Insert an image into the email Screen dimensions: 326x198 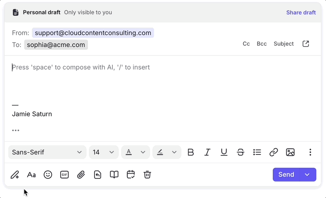click(290, 152)
